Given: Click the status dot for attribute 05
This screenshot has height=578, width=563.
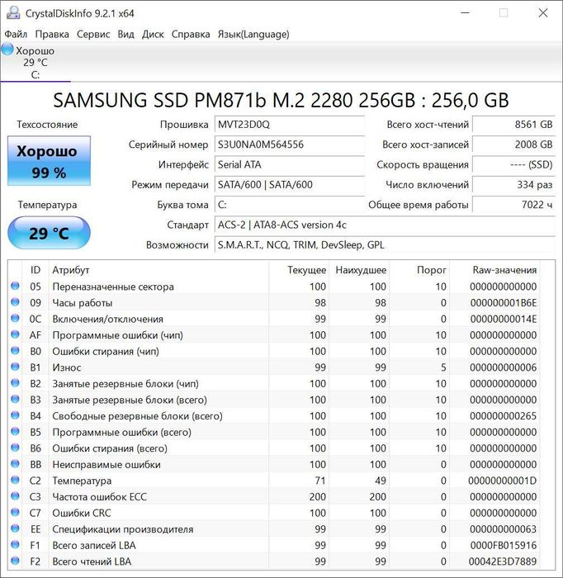Looking at the screenshot, I should point(15,286).
